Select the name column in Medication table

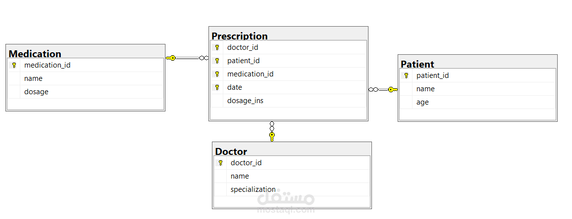click(x=33, y=78)
